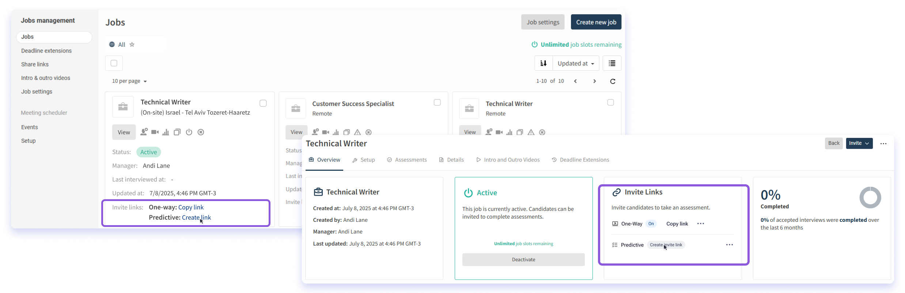The image size is (905, 293).
Task: Click the Create new job button
Action: pos(596,22)
